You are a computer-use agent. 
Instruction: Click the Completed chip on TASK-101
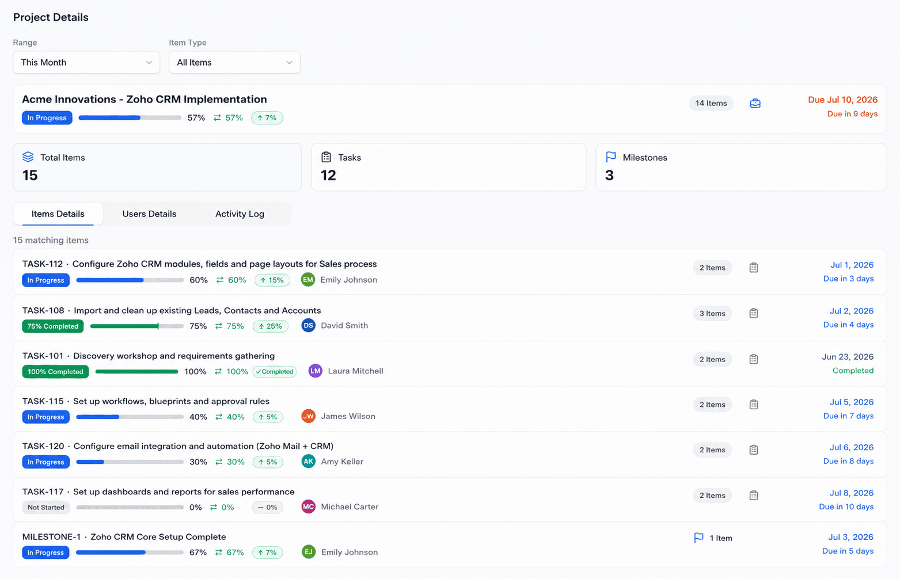(275, 372)
